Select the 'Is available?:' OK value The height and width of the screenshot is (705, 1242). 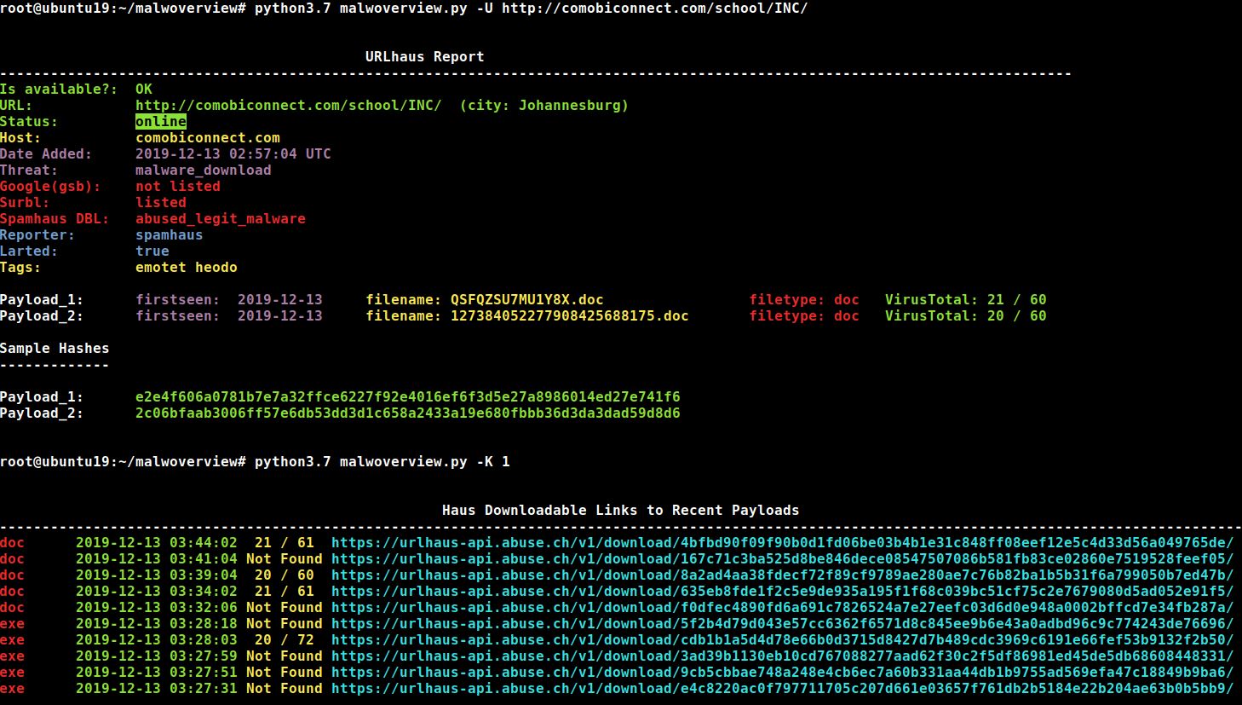coord(144,90)
